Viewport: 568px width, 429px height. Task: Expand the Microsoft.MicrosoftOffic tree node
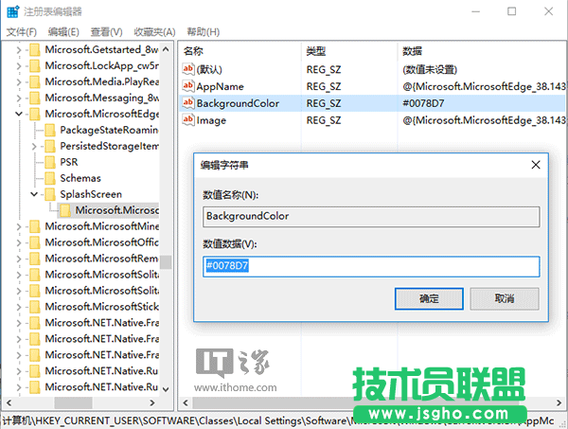(19, 242)
